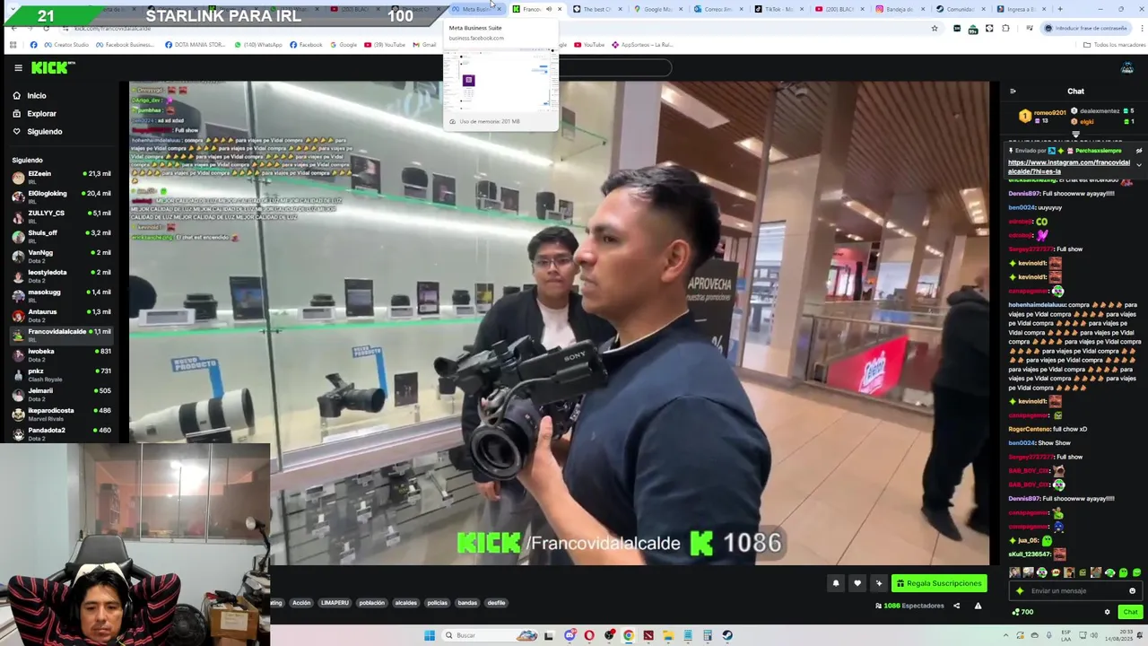Click the 1086 Espectadores viewer count
Viewport: 1148px width, 646px height.
(x=909, y=606)
